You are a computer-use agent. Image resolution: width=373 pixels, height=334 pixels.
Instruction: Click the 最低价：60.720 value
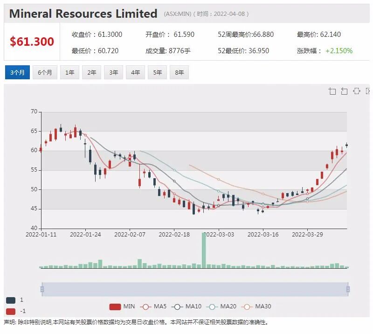[x=95, y=51]
